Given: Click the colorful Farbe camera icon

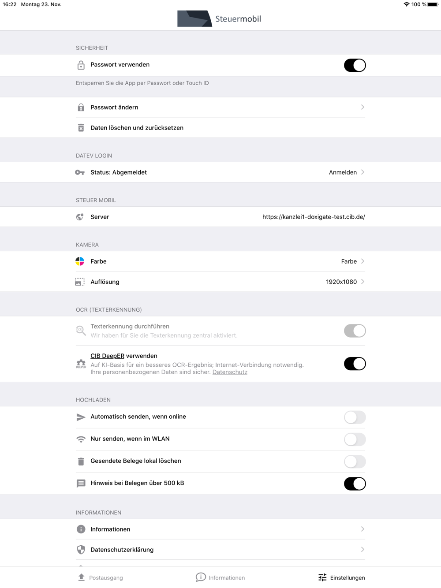Looking at the screenshot, I should click(80, 261).
